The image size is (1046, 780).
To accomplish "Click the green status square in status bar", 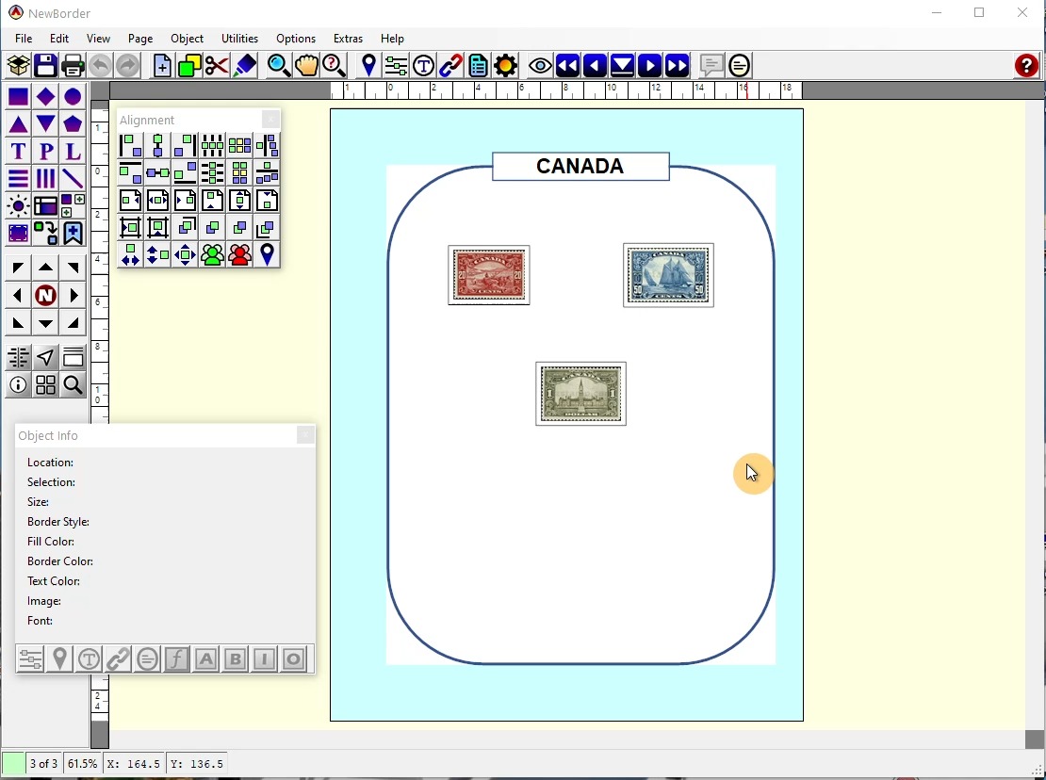I will pos(12,764).
